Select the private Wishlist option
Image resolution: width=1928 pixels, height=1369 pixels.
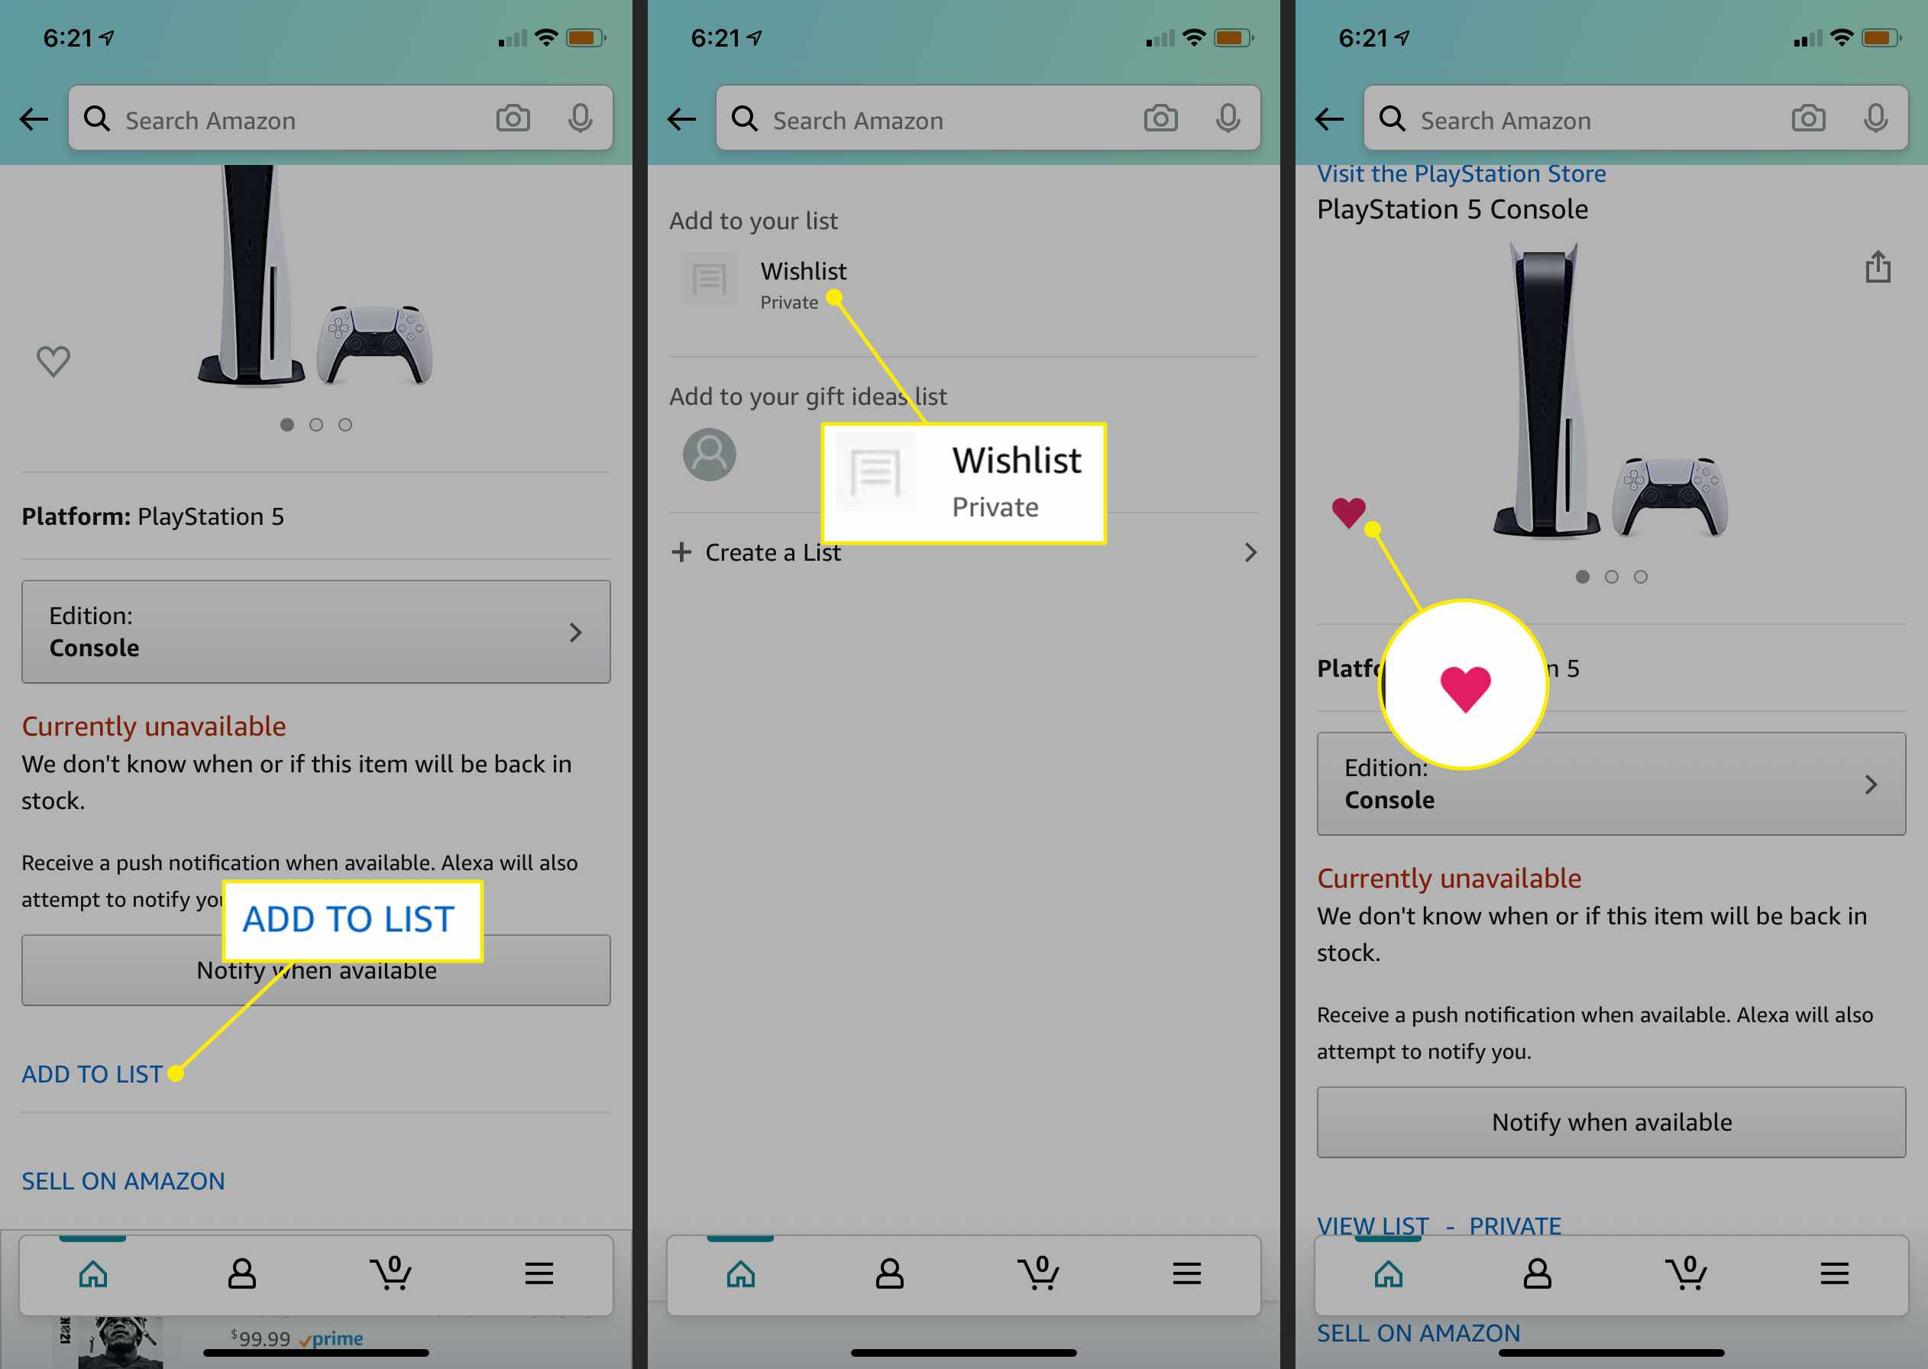[x=804, y=284]
